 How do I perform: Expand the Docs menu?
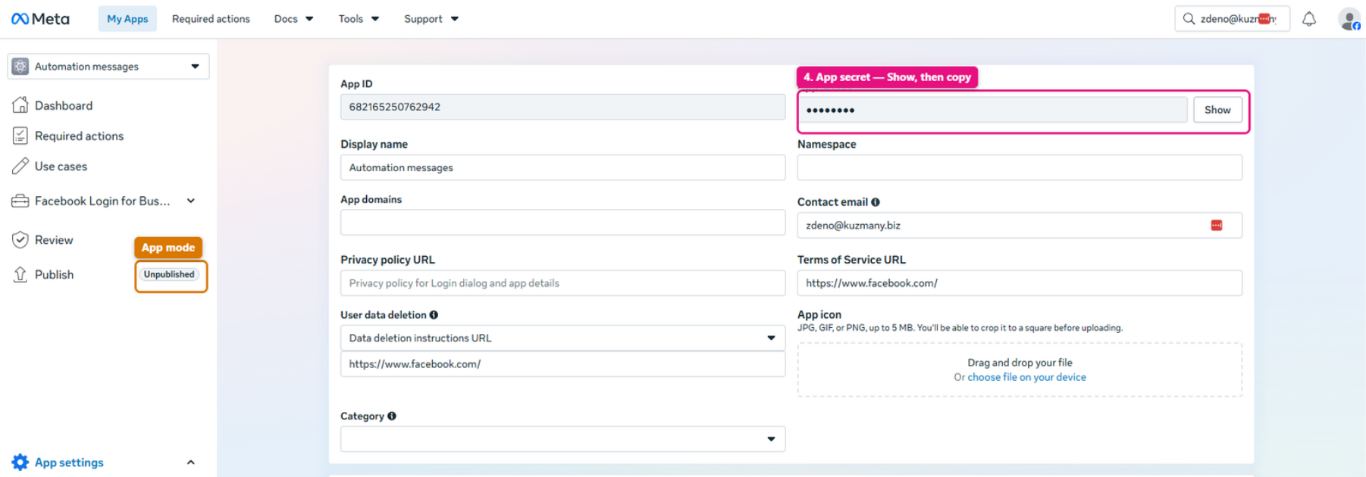(x=293, y=19)
